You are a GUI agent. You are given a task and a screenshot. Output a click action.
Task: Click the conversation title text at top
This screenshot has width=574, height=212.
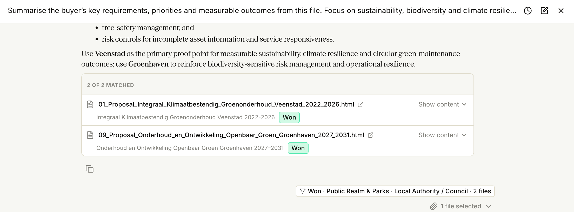tap(262, 11)
